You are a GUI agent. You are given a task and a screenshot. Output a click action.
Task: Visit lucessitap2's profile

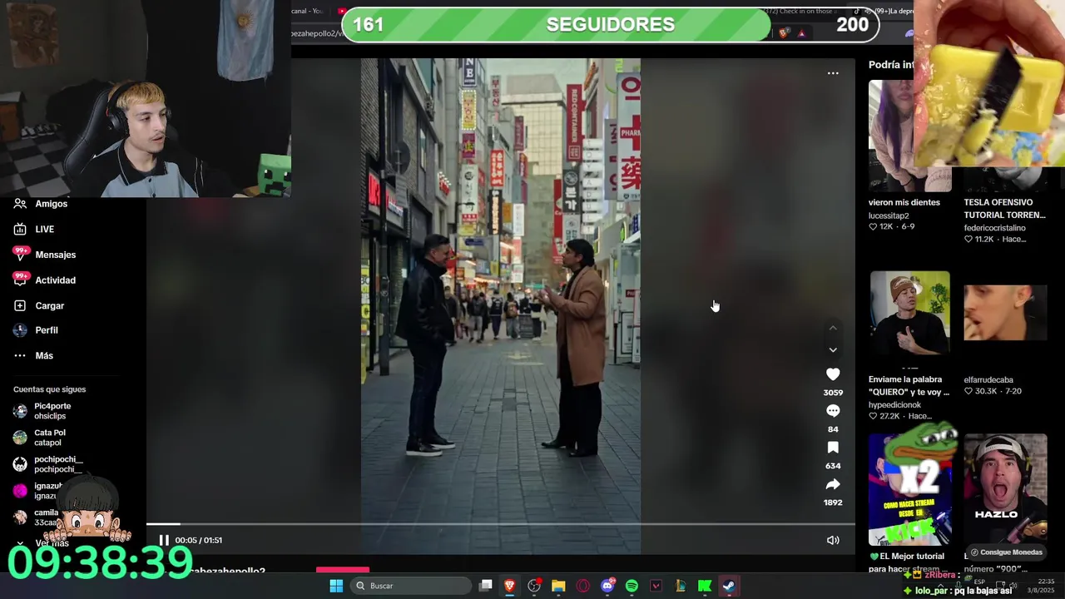point(889,215)
